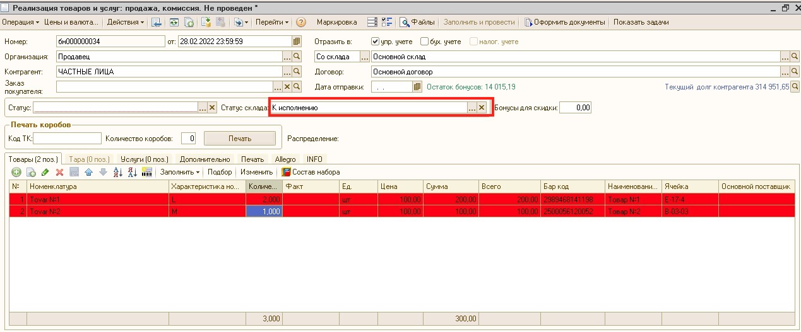Image resolution: width=801 pixels, height=332 pixels.
Task: Switch to the Товары (2 поз.) tab
Action: point(33,159)
